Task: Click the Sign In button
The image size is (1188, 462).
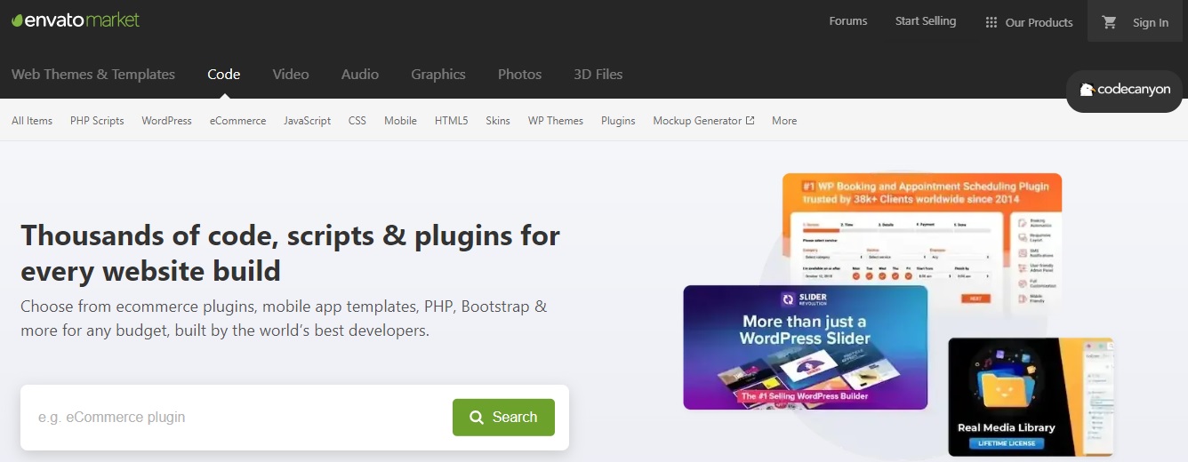Action: pyautogui.click(x=1151, y=22)
